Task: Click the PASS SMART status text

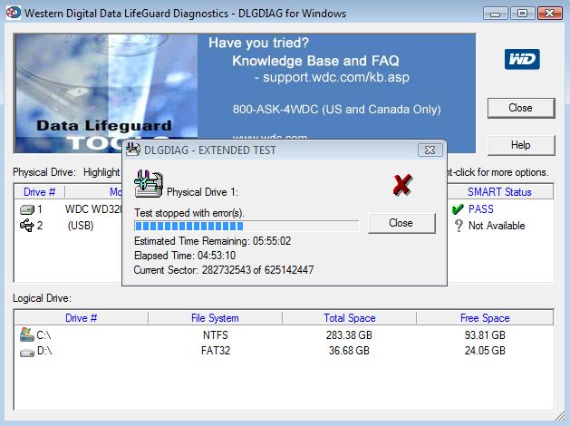Action: tap(480, 209)
